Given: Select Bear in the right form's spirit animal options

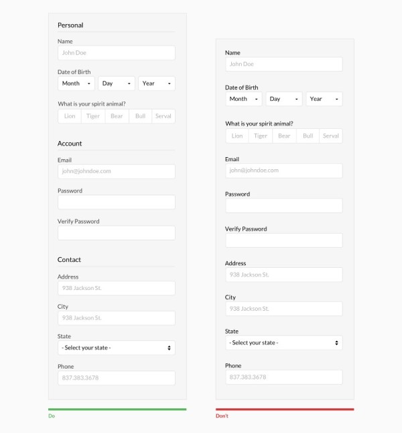Looking at the screenshot, I should (284, 136).
